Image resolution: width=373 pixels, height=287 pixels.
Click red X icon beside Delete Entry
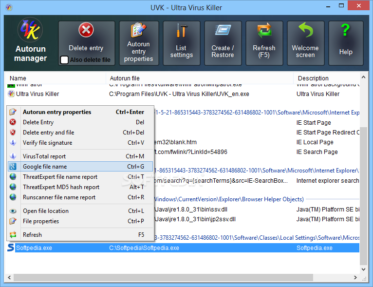13,122
